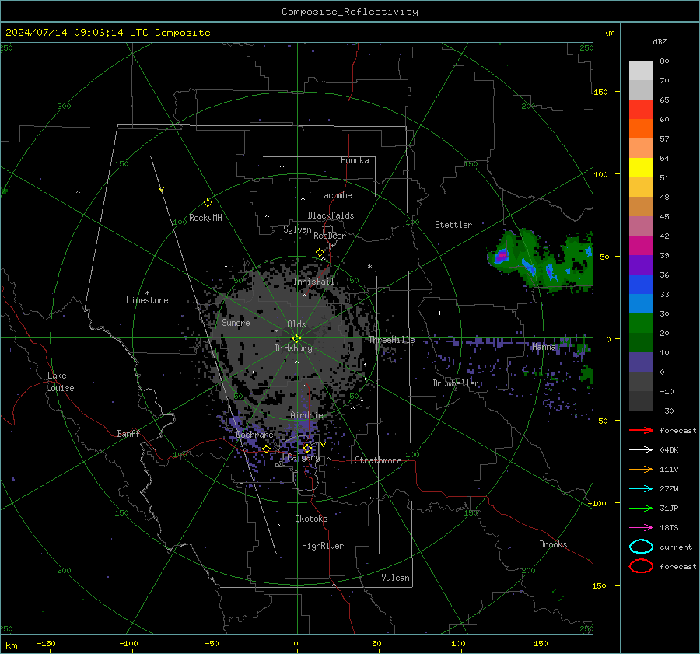The width and height of the screenshot is (700, 654).
Task: Select the green 20–30 dBZ swatch
Action: point(641,324)
